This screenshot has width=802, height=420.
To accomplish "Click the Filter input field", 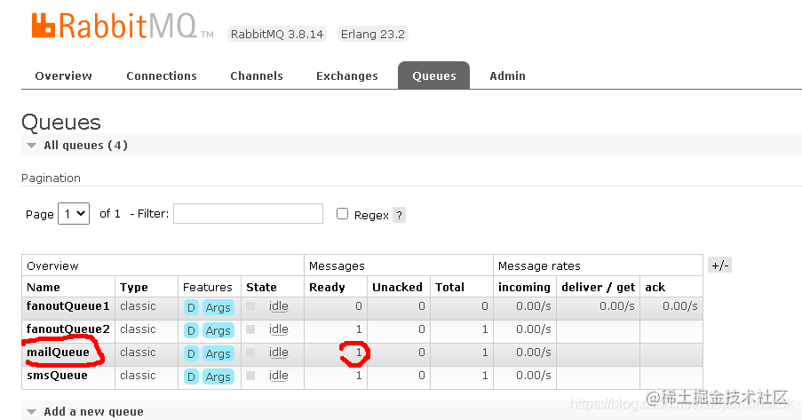I will tap(248, 213).
